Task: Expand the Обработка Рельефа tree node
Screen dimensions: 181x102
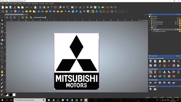Action: (152, 31)
